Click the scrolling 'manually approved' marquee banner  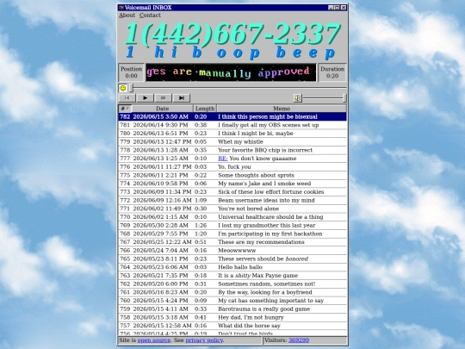(x=231, y=72)
